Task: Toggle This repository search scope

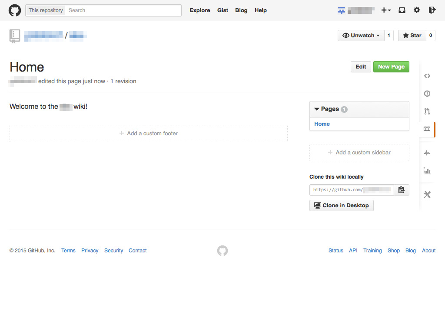Action: tap(45, 10)
